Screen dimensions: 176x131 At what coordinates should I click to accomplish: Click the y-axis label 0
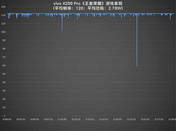[x=5, y=116]
